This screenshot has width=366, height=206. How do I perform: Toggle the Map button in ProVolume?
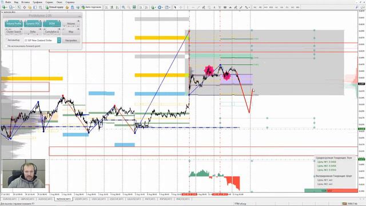click(71, 31)
